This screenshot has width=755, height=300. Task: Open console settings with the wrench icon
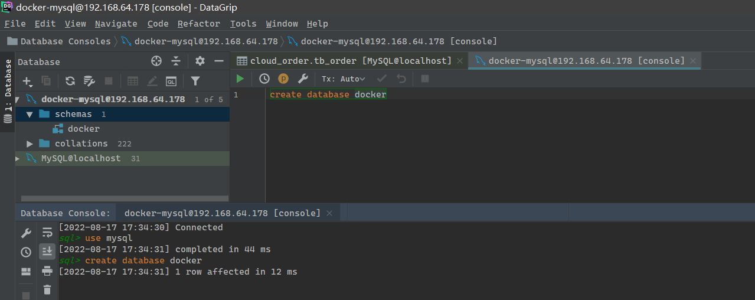pyautogui.click(x=302, y=79)
